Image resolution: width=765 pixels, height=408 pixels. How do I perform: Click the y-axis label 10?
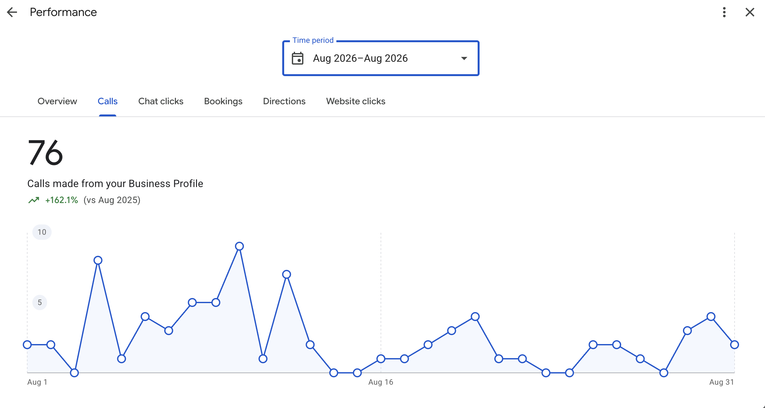coord(42,232)
